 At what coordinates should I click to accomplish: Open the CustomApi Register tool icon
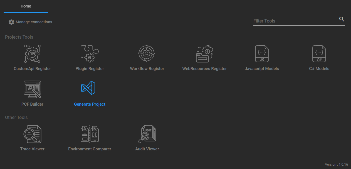(32, 54)
